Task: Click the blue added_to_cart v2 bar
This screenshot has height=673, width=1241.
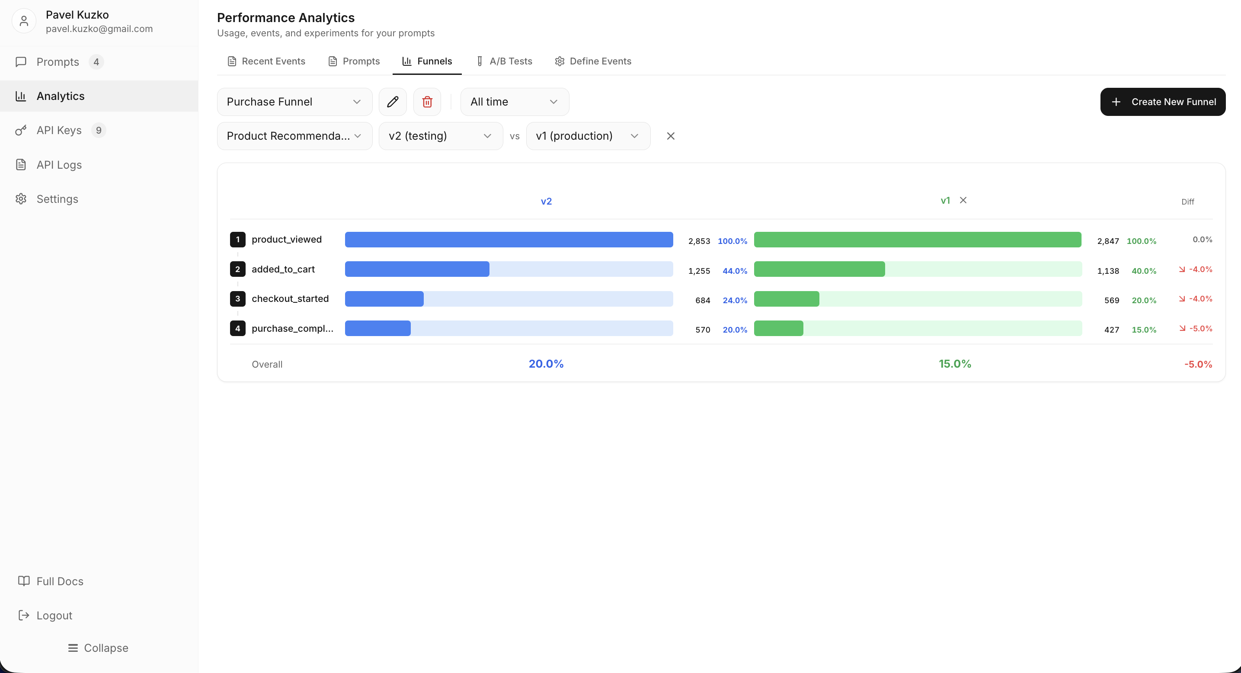Action: point(417,269)
